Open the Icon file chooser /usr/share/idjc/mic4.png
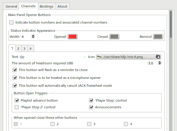Screen dimensions: 177x131 (x=129, y=57)
